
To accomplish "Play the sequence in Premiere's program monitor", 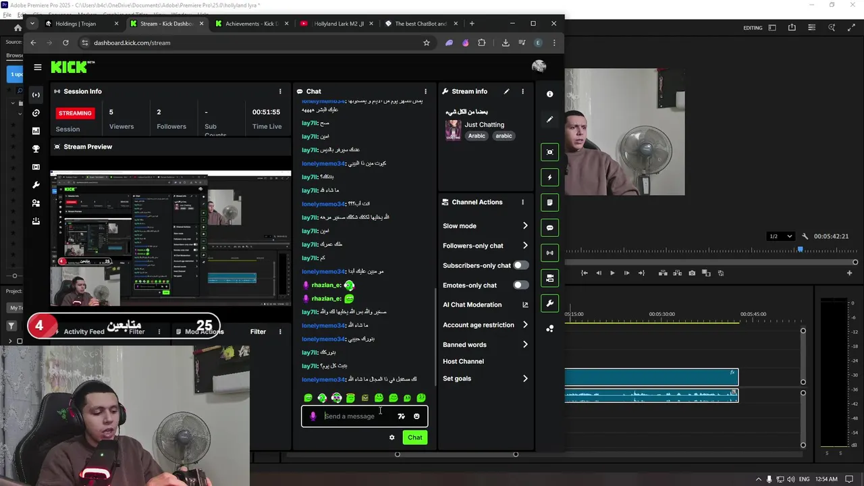I will [612, 273].
